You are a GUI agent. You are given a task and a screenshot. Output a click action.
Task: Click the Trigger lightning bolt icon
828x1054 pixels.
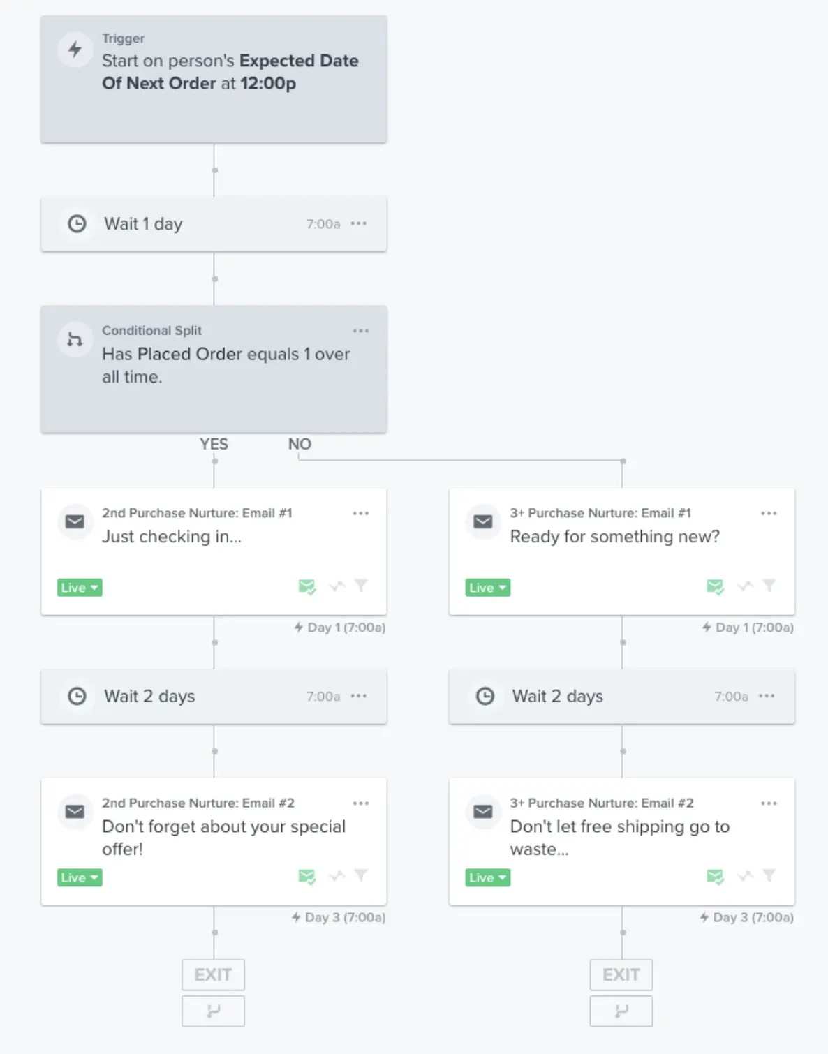tap(75, 50)
